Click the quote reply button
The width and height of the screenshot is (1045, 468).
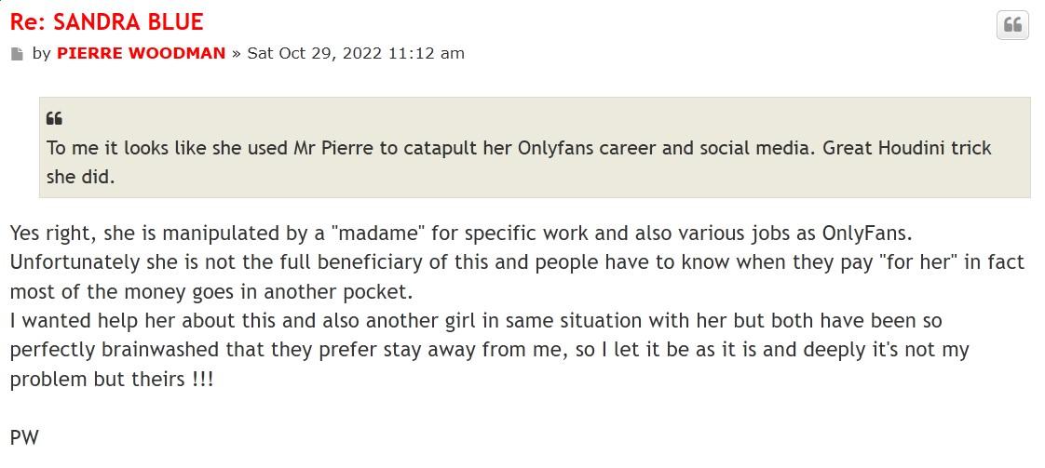tap(1012, 25)
